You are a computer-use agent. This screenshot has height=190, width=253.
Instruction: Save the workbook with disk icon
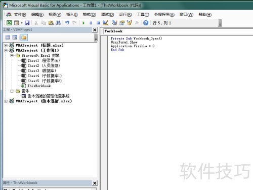(x=27, y=23)
